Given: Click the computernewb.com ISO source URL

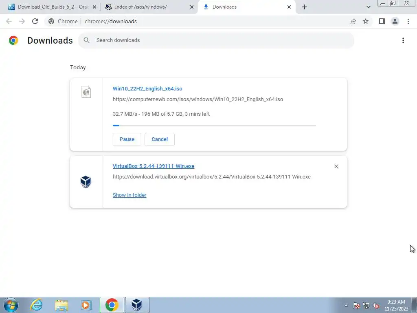Looking at the screenshot, I should click(198, 99).
